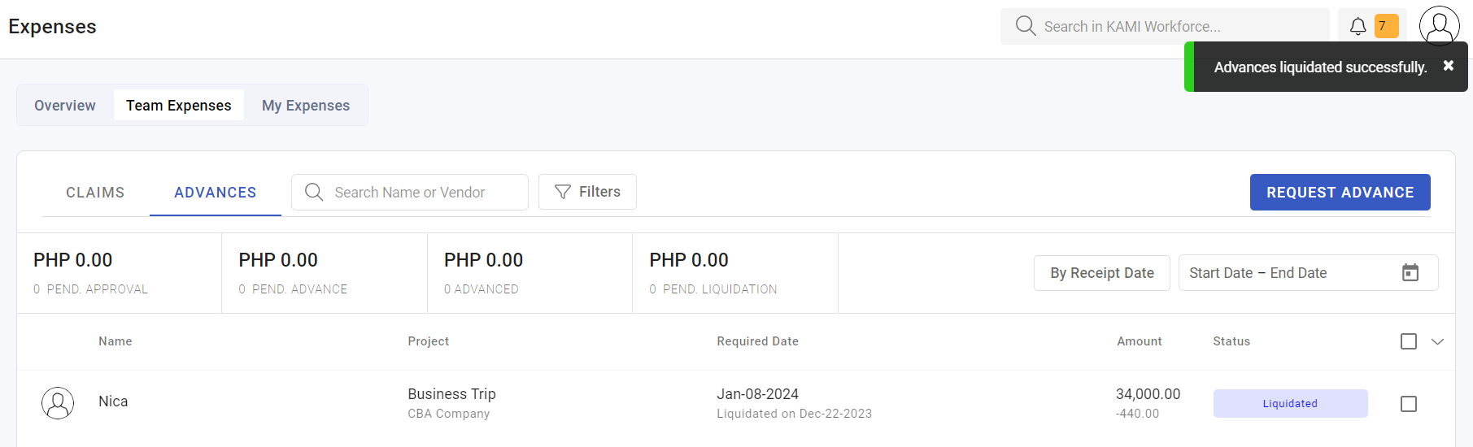Tick the checkbox for Nica's advance row
This screenshot has width=1473, height=447.
[1409, 404]
